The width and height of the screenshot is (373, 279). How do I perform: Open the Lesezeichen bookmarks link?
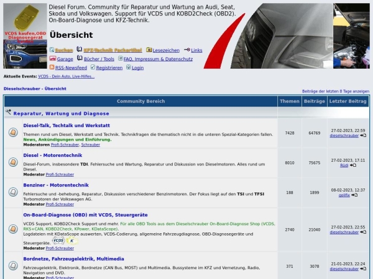[x=166, y=50]
